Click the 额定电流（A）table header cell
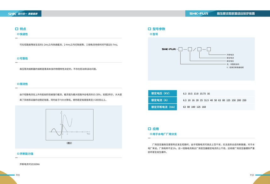 coord(162,100)
